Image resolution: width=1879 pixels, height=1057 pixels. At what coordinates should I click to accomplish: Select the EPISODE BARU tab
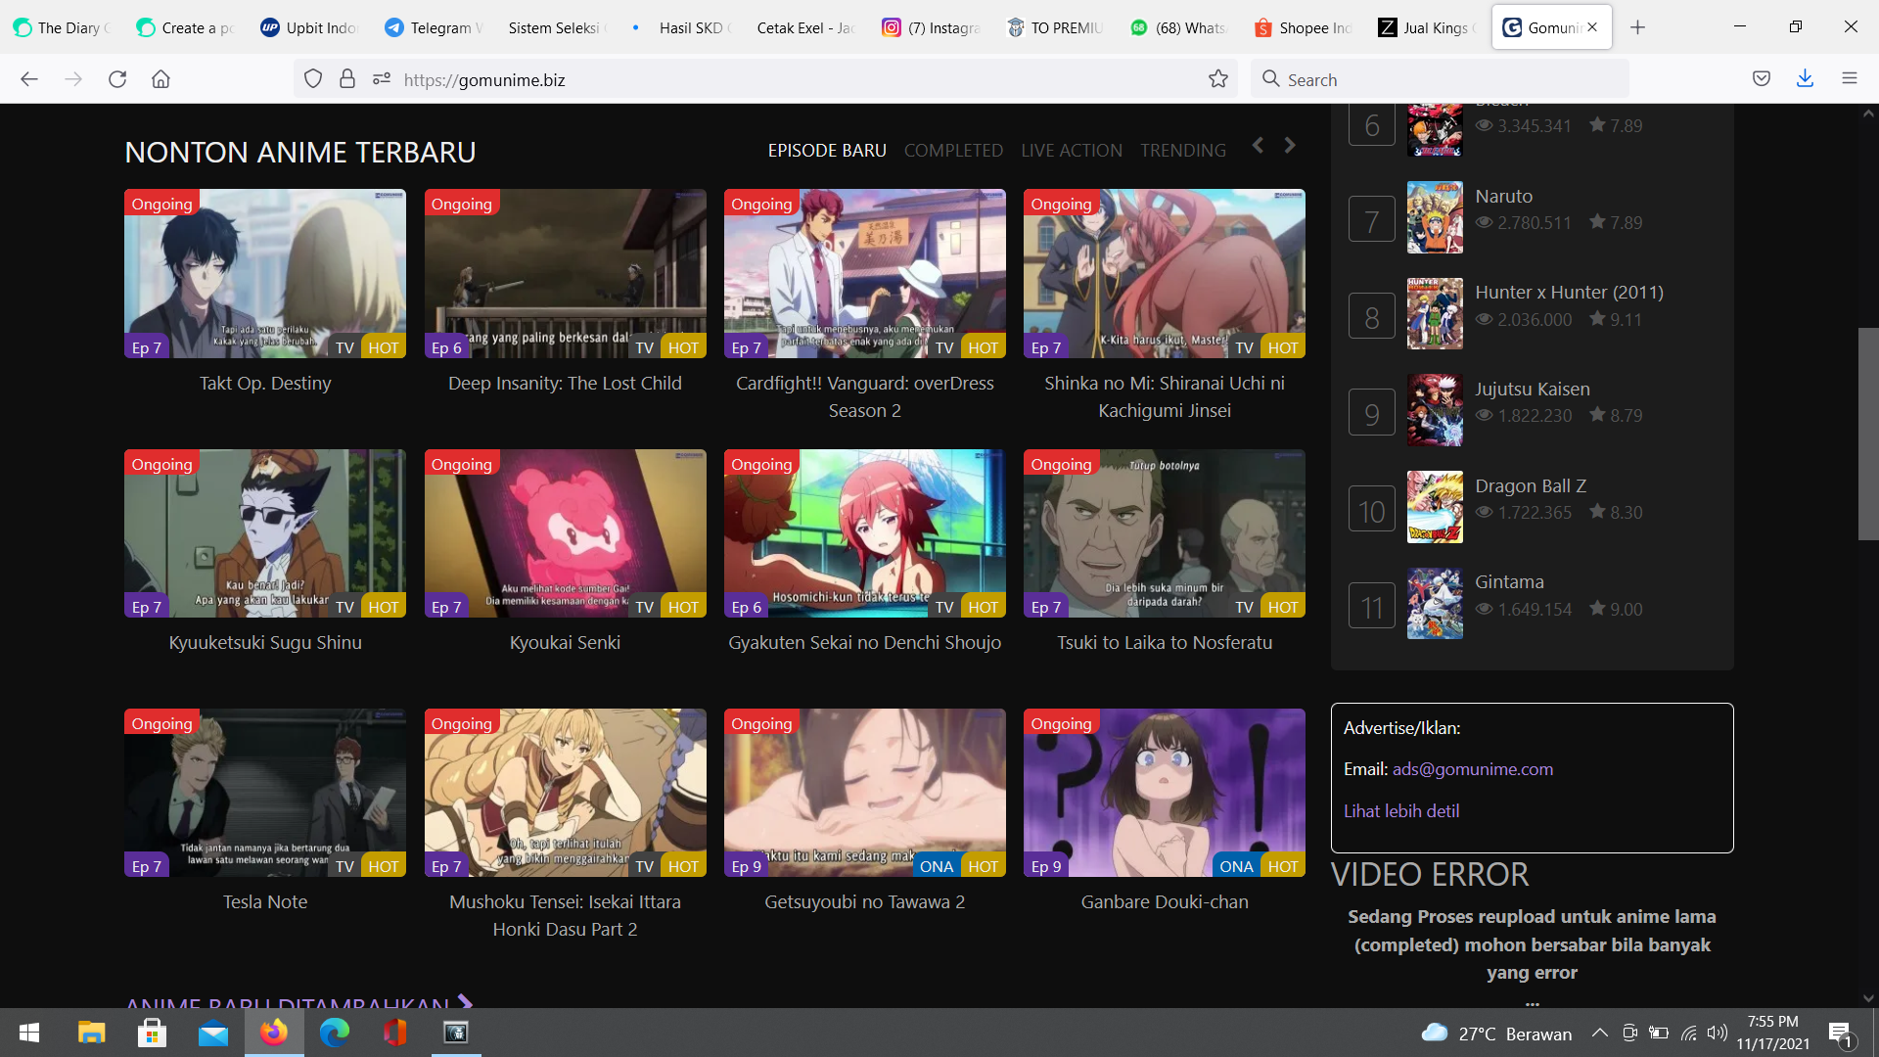point(827,151)
